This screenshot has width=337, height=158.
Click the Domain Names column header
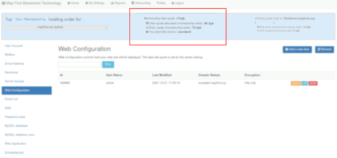[209, 75]
